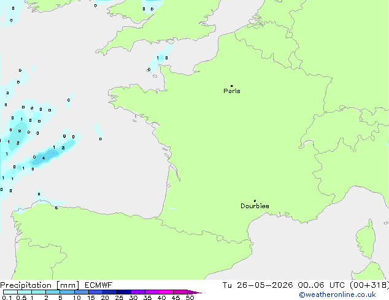Select the 30 mm purple legend swatch
Screen dimensions: 389x300
pos(138,292)
